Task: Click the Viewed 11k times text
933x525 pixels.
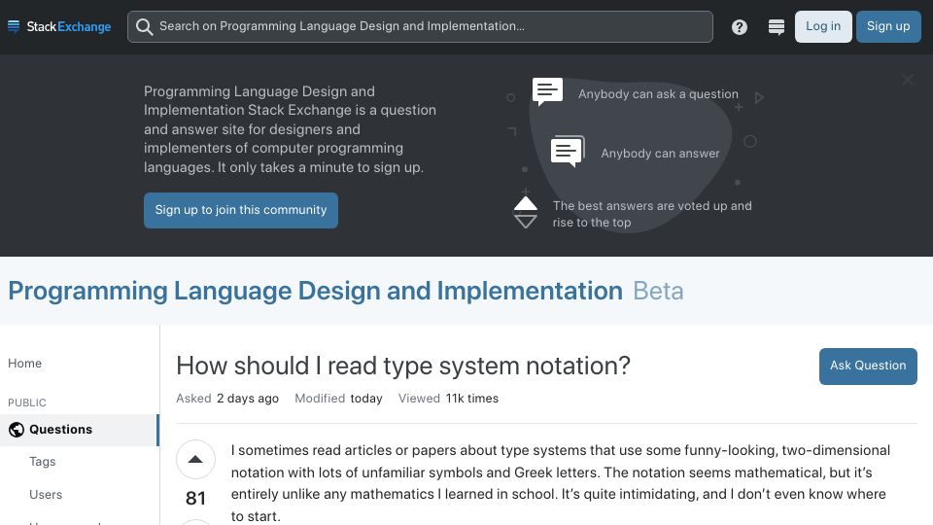Action: click(448, 399)
